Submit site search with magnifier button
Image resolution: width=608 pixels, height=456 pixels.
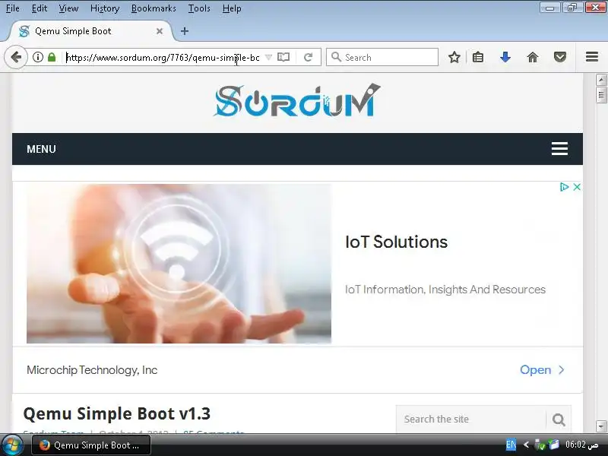coord(559,420)
